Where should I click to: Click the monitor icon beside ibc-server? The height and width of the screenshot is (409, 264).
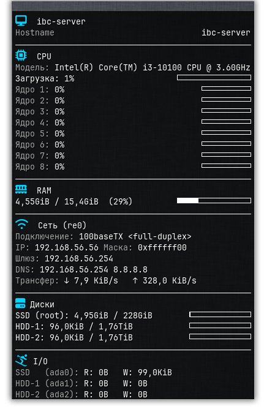click(21, 21)
